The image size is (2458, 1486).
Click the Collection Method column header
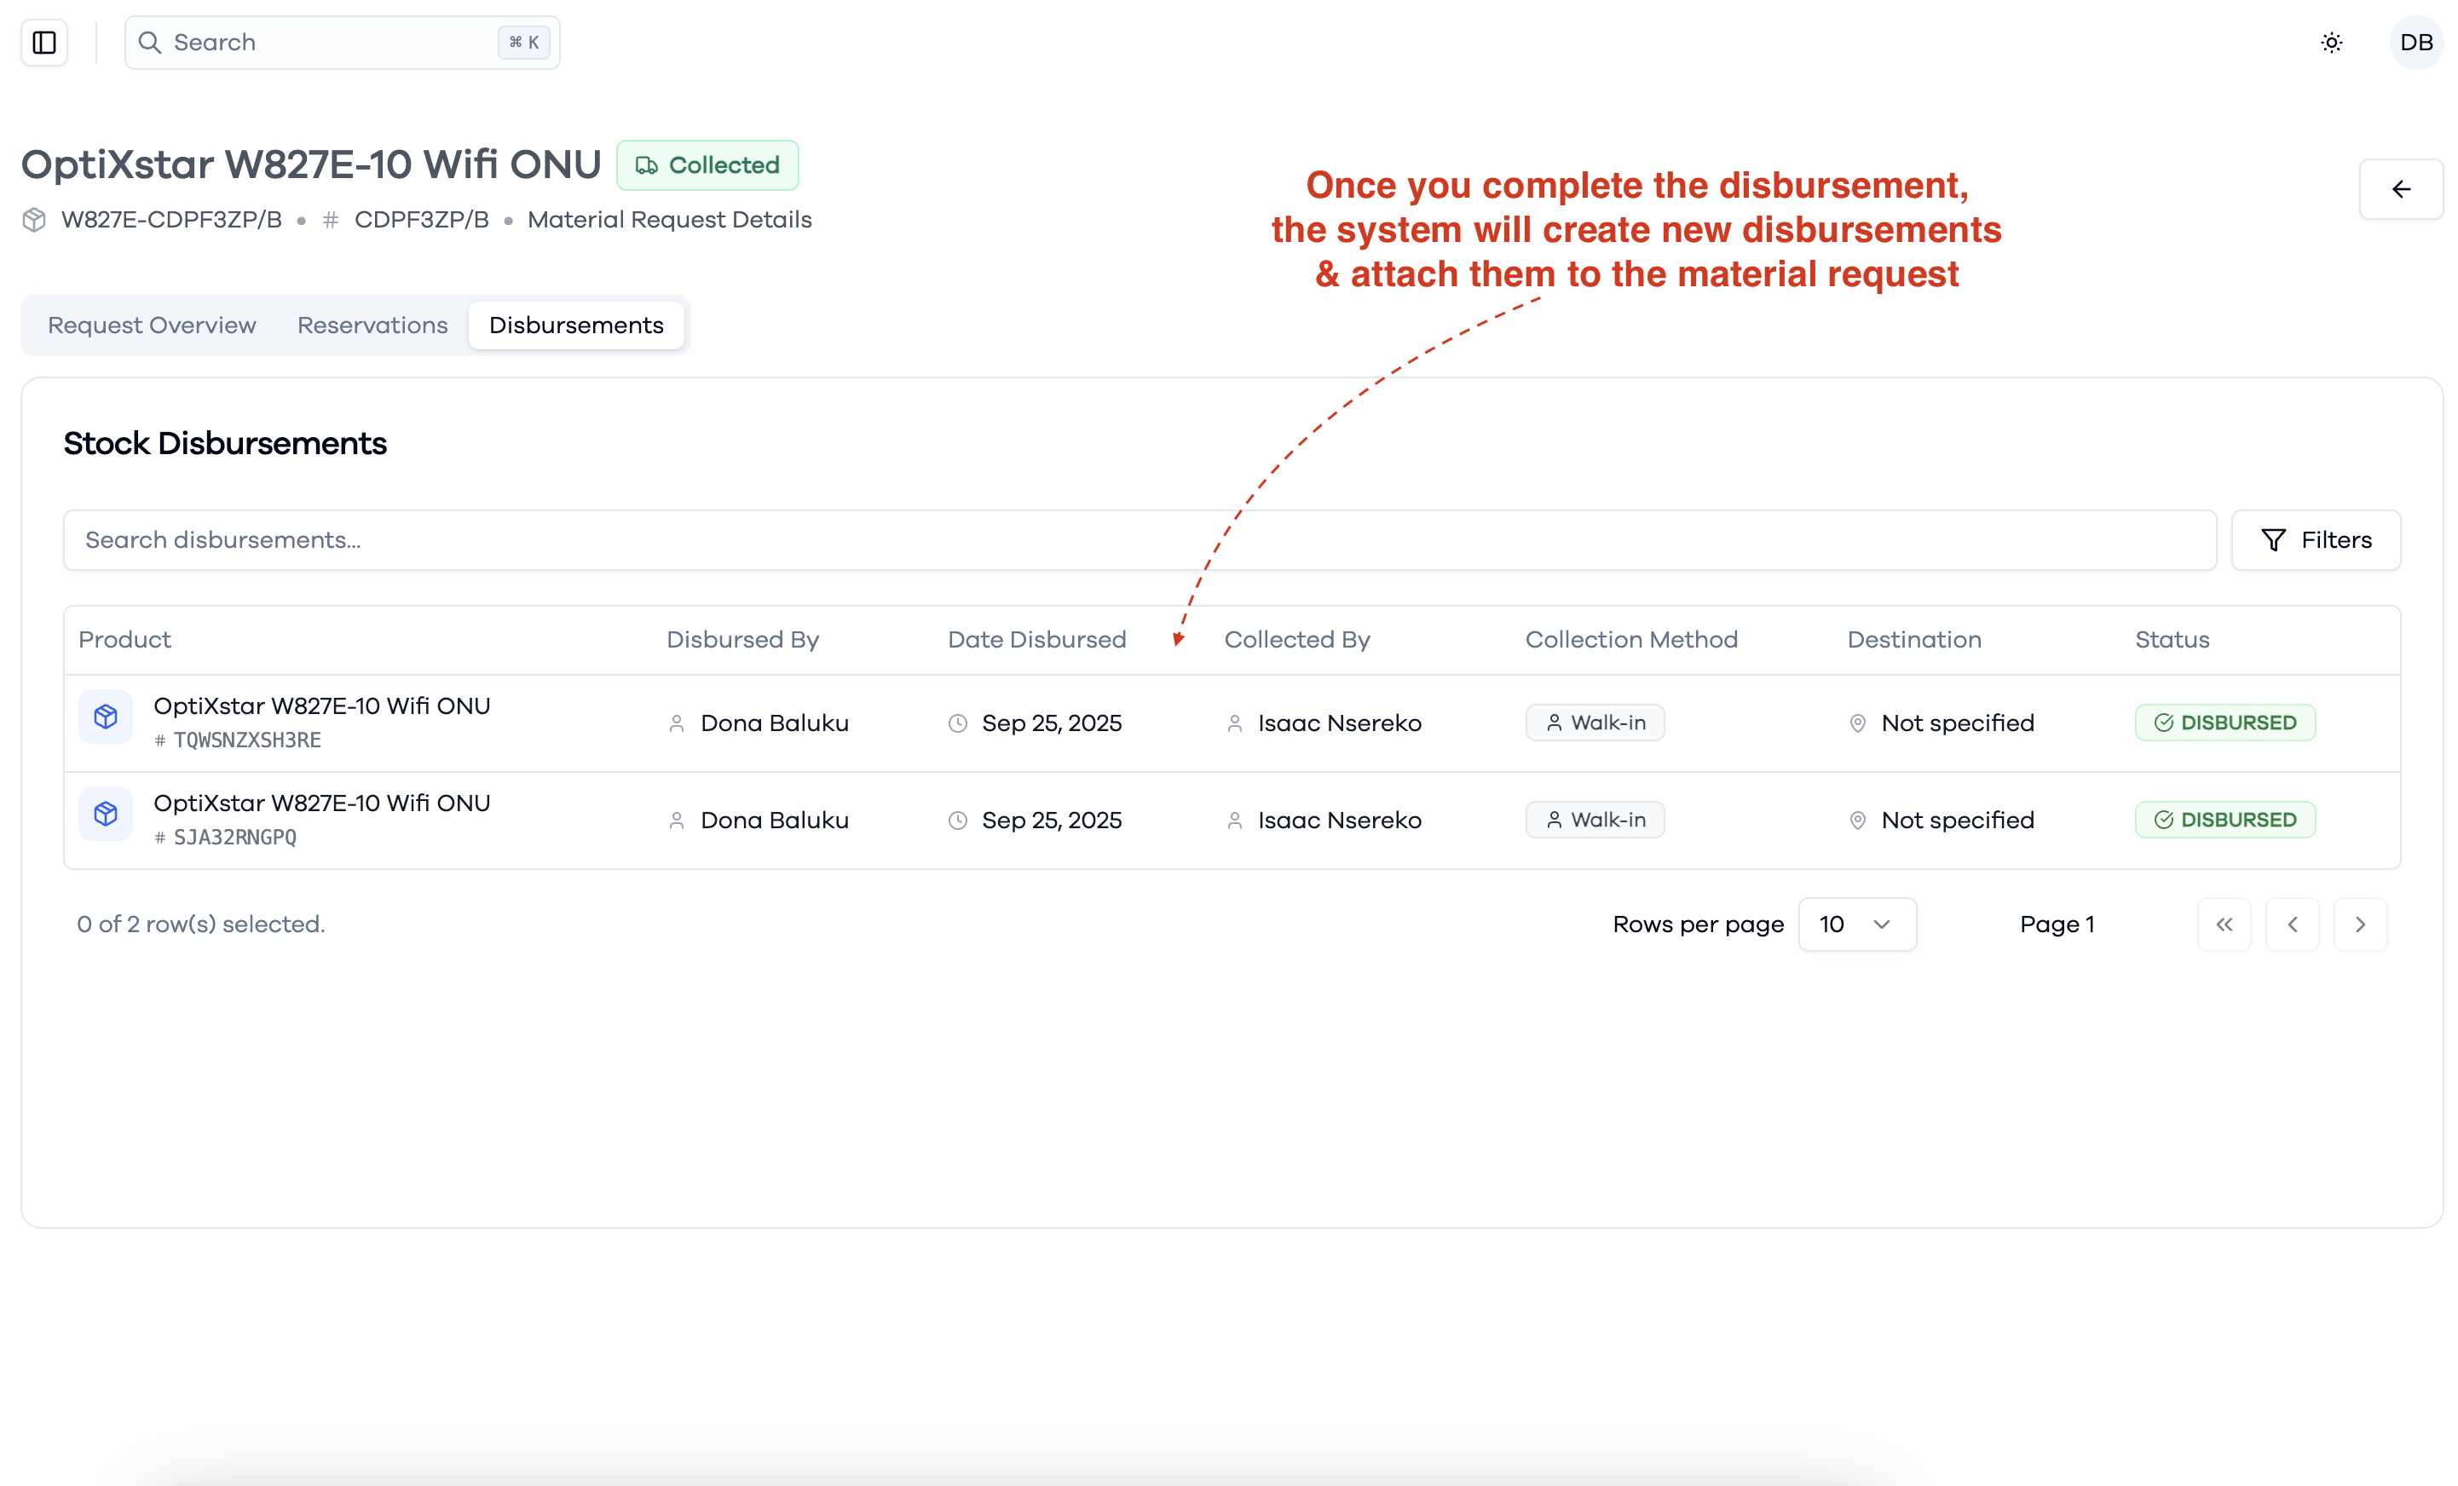click(1631, 639)
